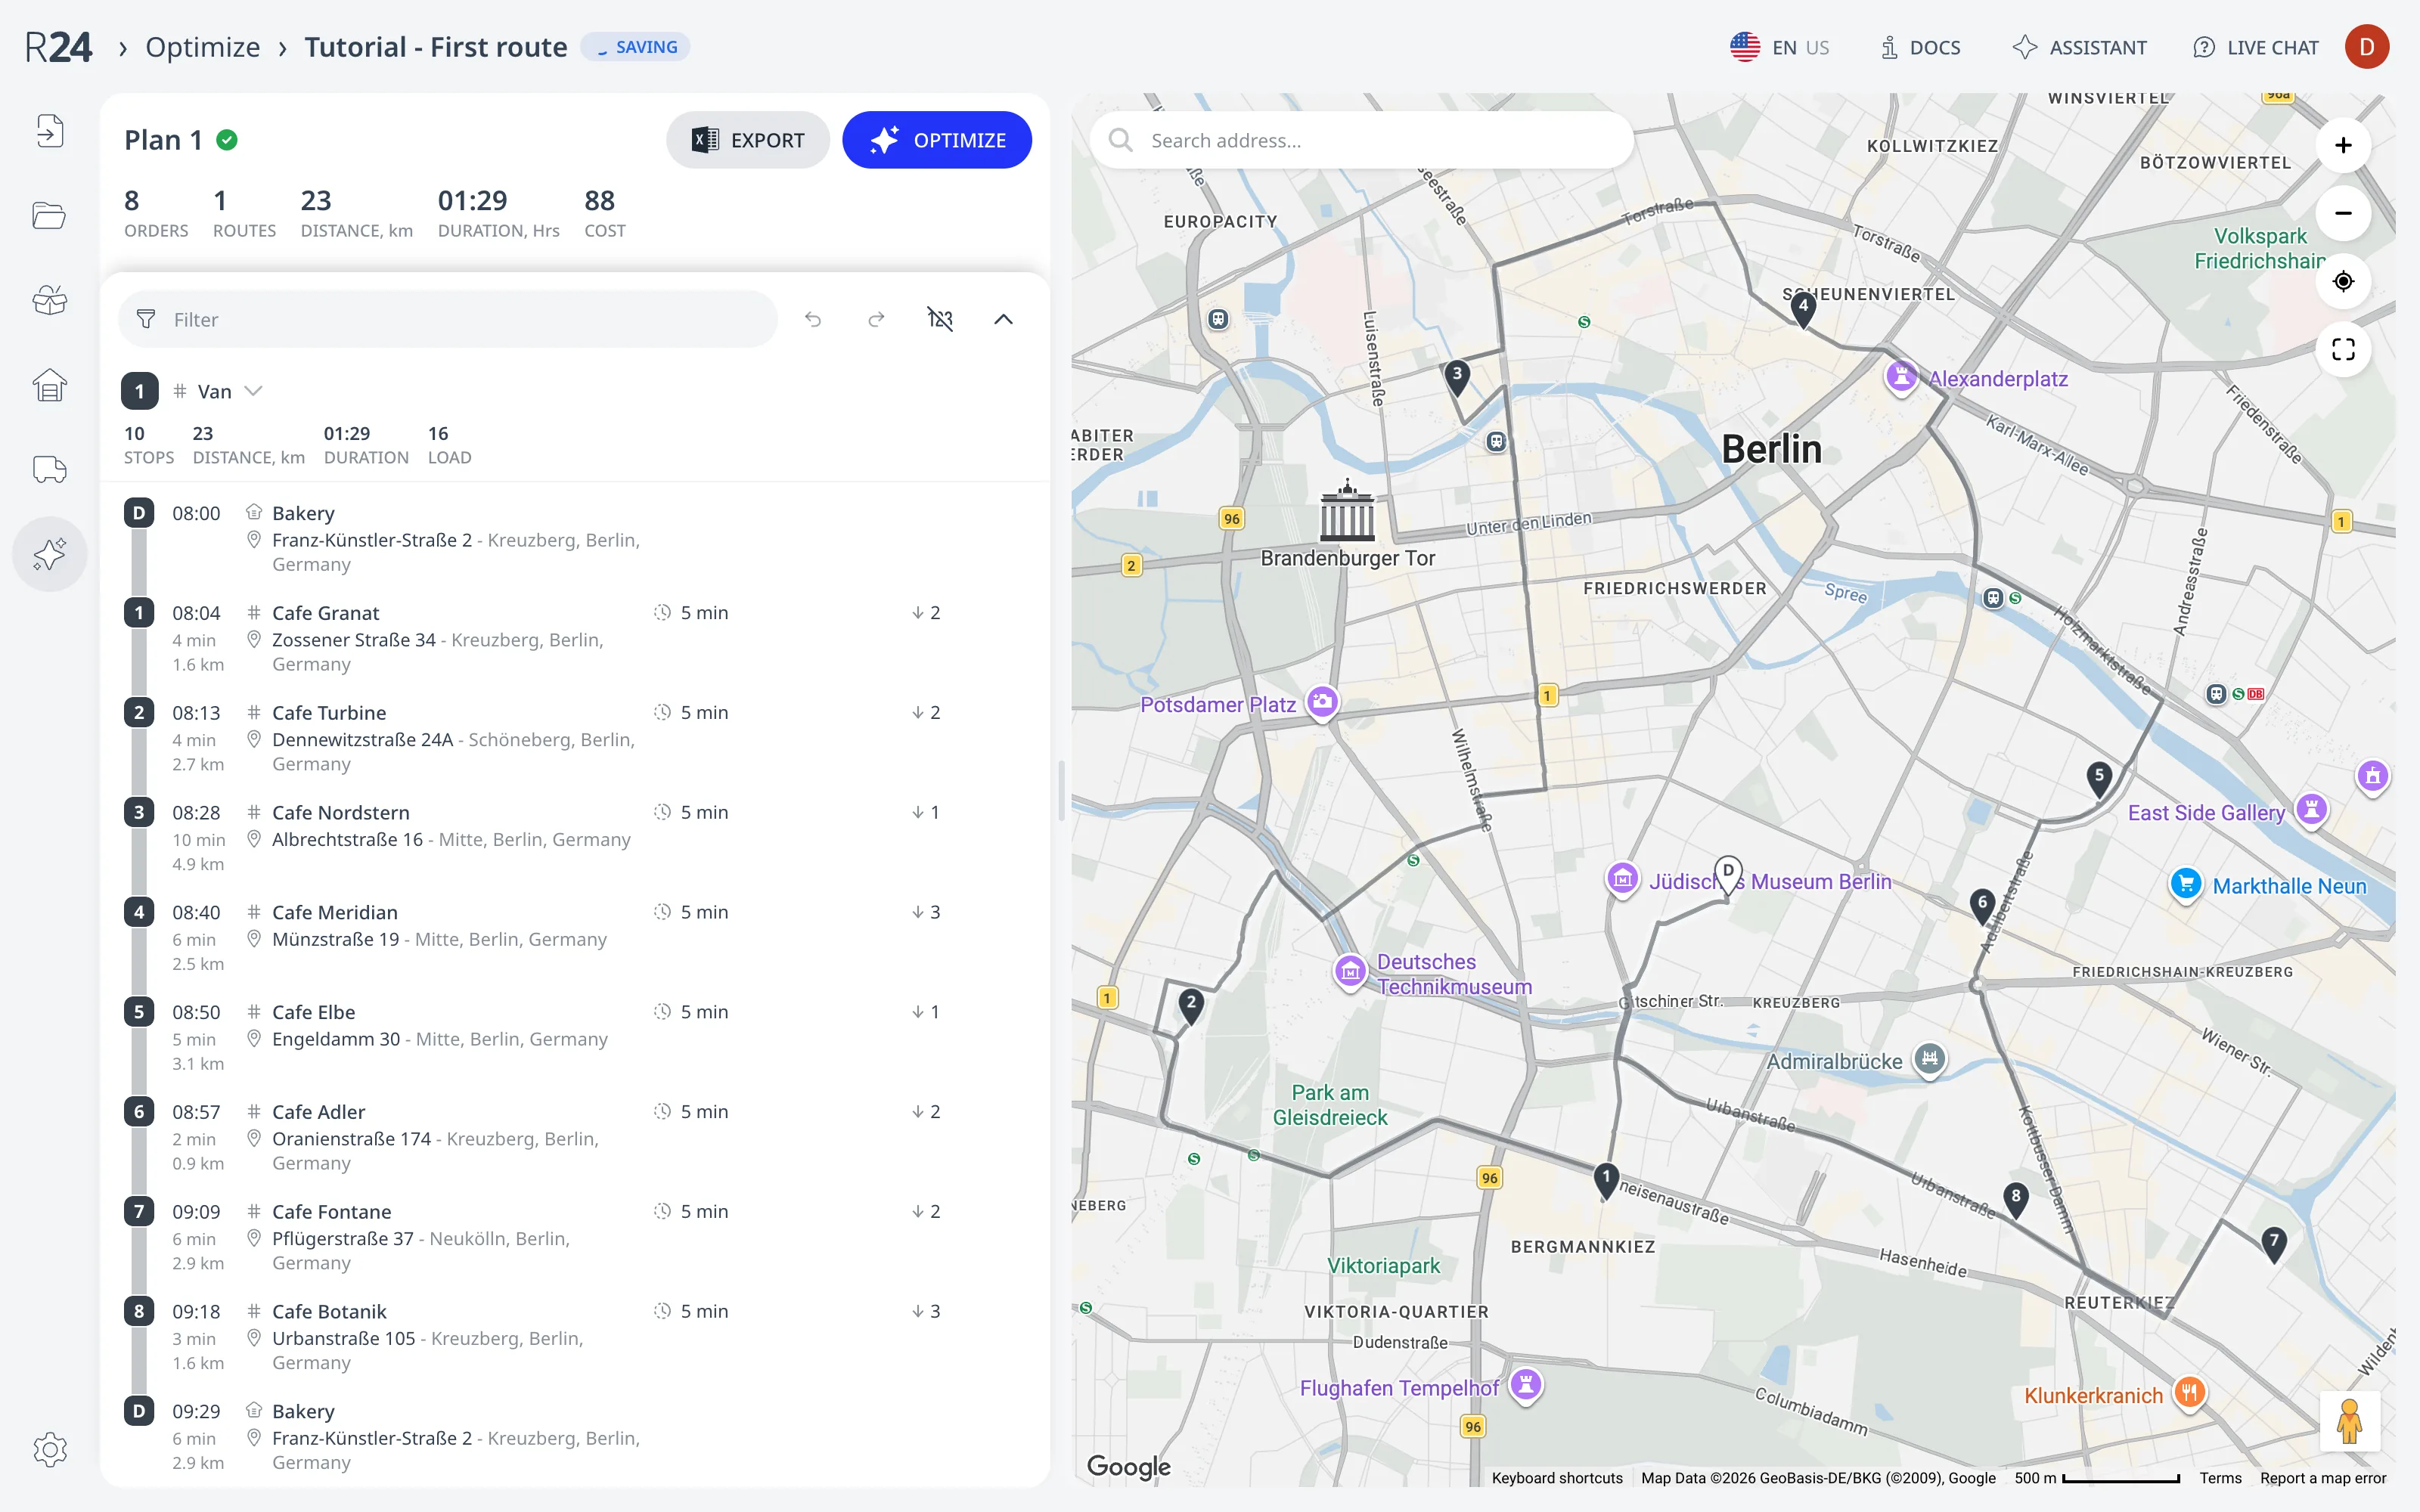Viewport: 2420px width, 1512px height.
Task: Open map Terms link
Action: coord(2220,1478)
